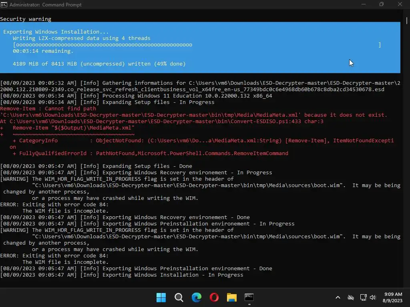The image size is (410, 307).
Task: Click 'Exporting Windows Recovery environement - Done'
Action: point(125,217)
